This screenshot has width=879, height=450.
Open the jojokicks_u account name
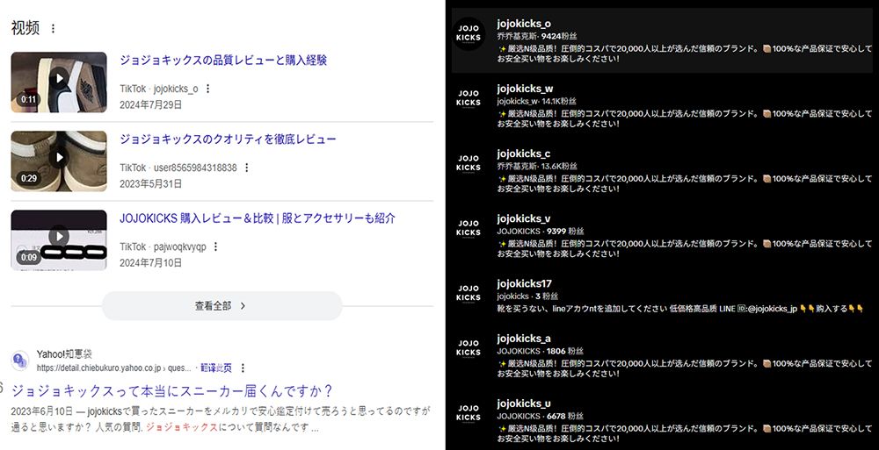[x=524, y=403]
